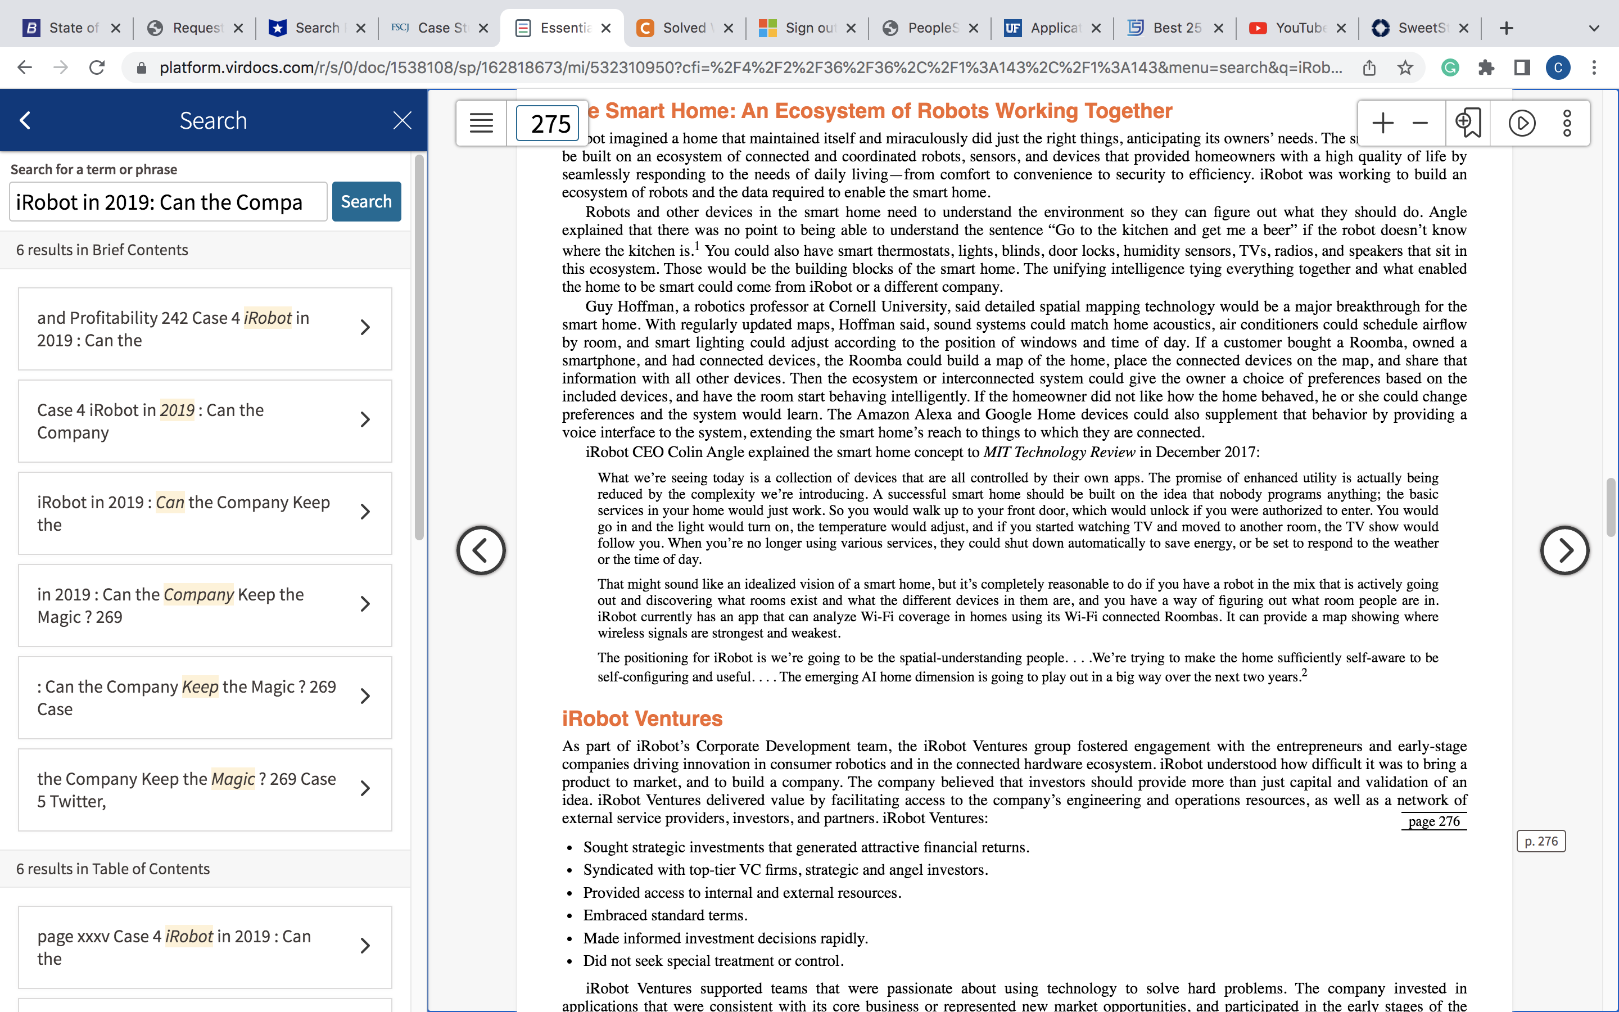Click the search panel scrollbar

pos(419,348)
